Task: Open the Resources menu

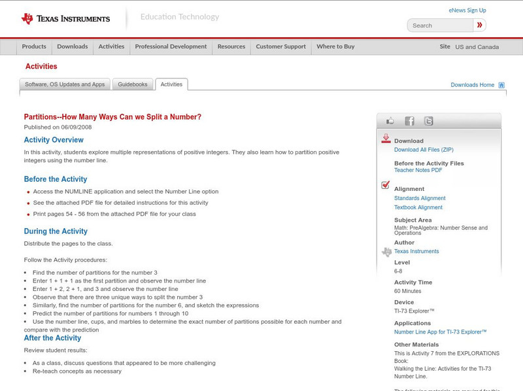Action: (231, 46)
